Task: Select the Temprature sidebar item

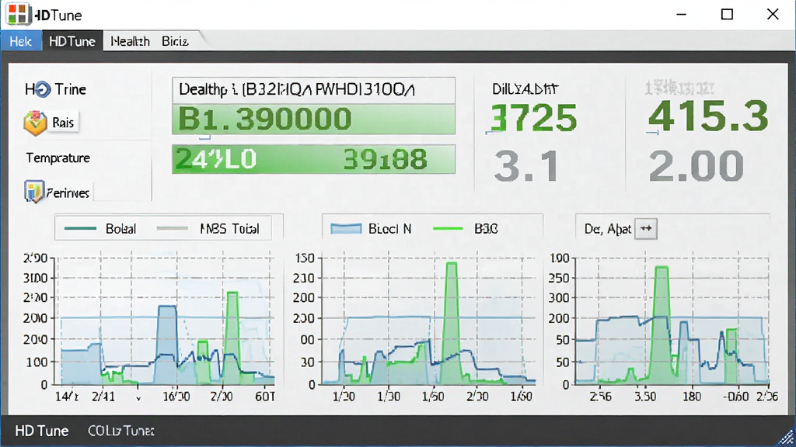Action: click(x=58, y=158)
